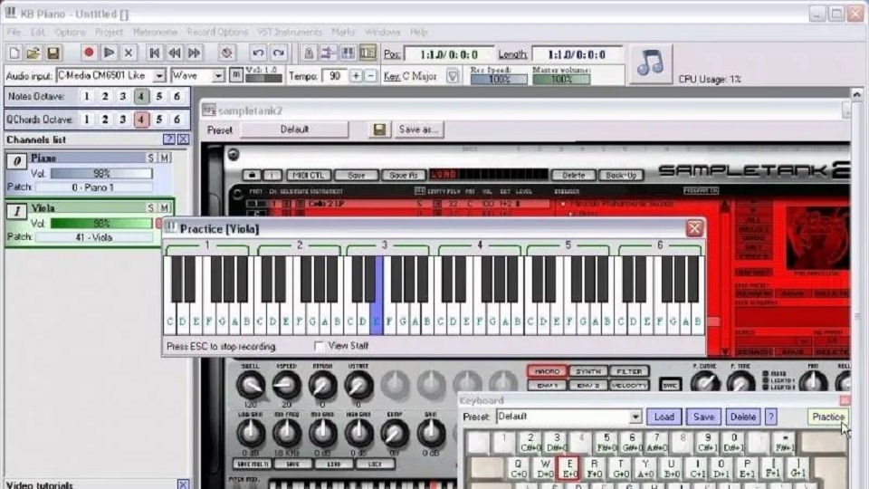869x489 pixels.
Task: Open the sampletank2 Preset Default selector
Action: pos(294,129)
